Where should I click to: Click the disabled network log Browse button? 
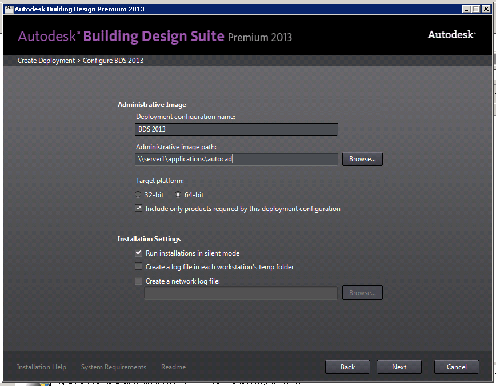(362, 293)
